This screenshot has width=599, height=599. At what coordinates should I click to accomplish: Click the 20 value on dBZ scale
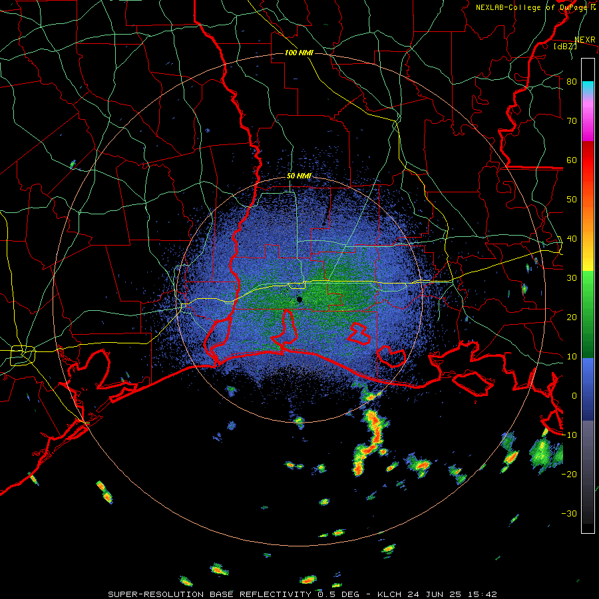[572, 317]
